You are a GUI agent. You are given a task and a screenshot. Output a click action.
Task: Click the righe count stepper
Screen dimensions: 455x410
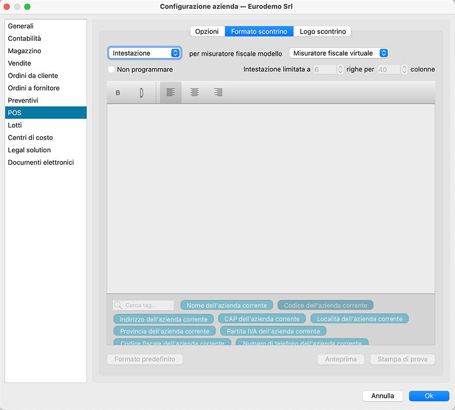click(x=340, y=69)
